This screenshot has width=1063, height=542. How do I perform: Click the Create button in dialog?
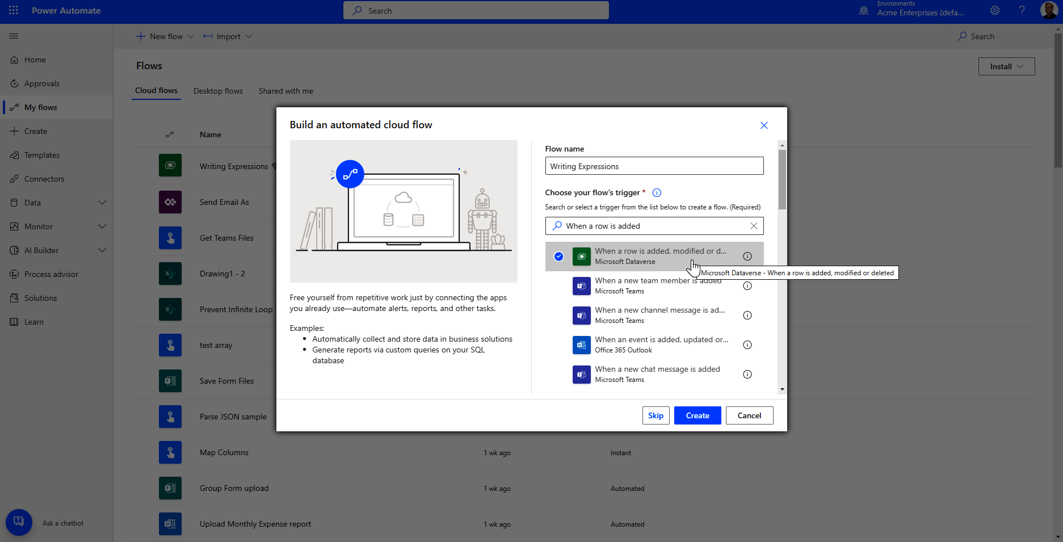point(698,415)
